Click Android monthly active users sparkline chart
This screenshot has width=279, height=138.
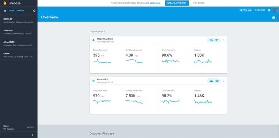coord(134,61)
